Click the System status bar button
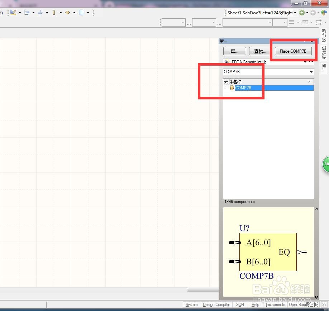 (192, 305)
